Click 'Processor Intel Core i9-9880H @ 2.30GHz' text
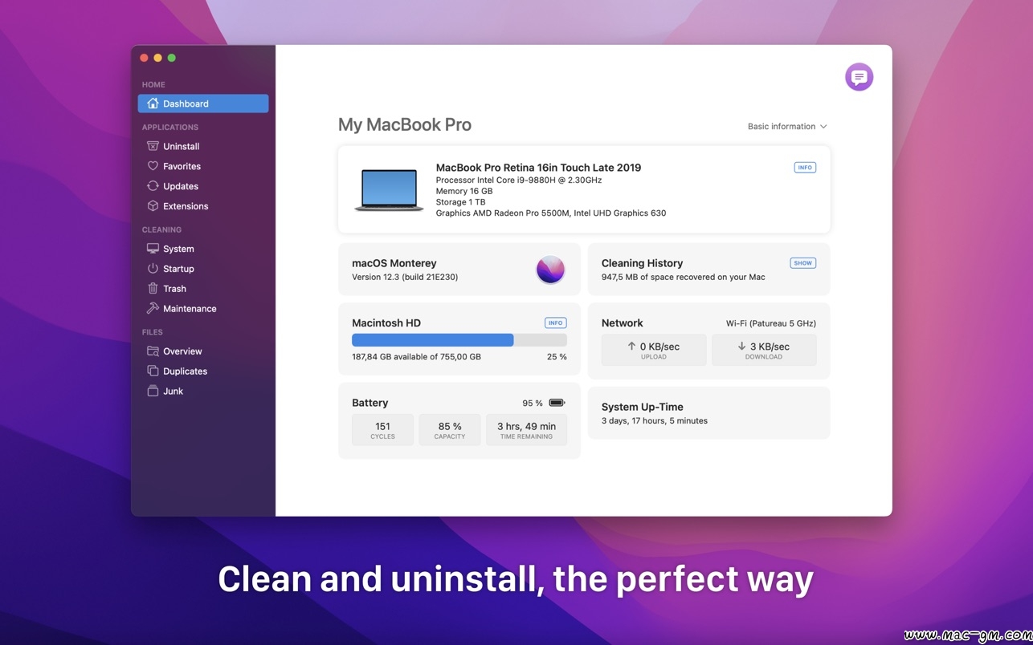Screen dimensions: 1033x645 519,181
